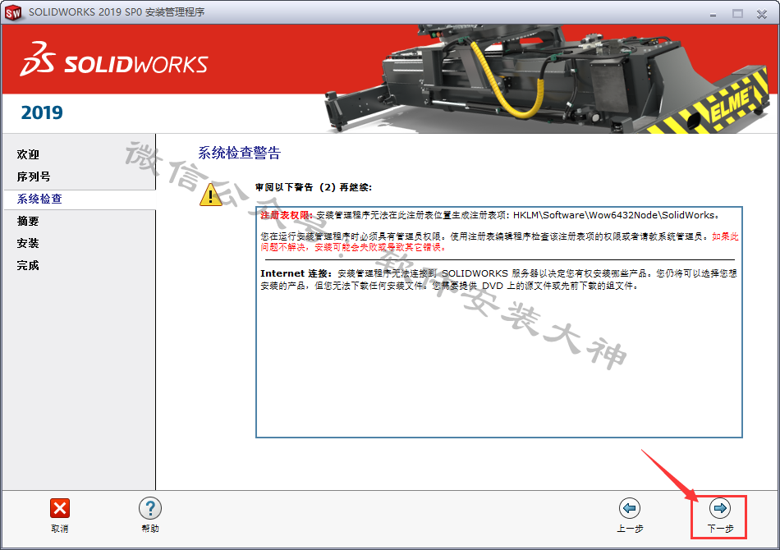Select the 摘要 step in sidebar
780x550 pixels.
(28, 222)
